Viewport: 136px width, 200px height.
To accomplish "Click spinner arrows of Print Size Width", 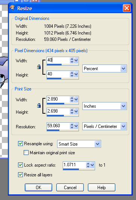I will [72, 99].
